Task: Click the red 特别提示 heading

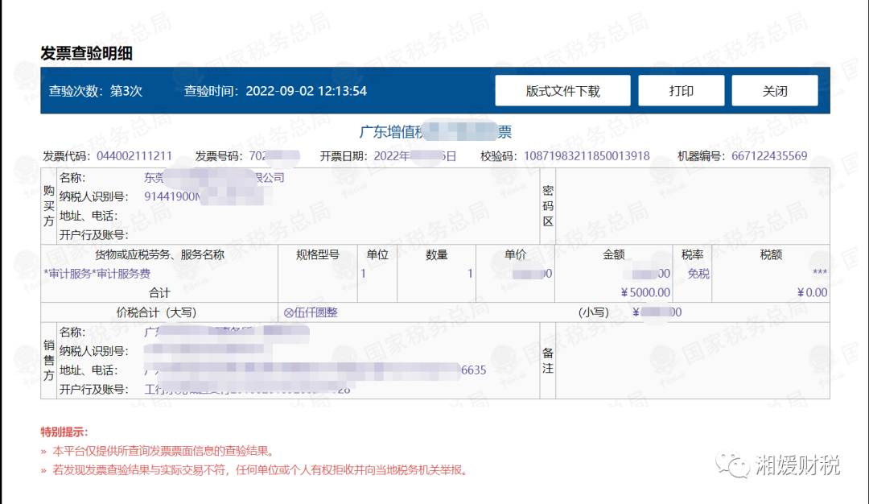Action: click(x=64, y=432)
